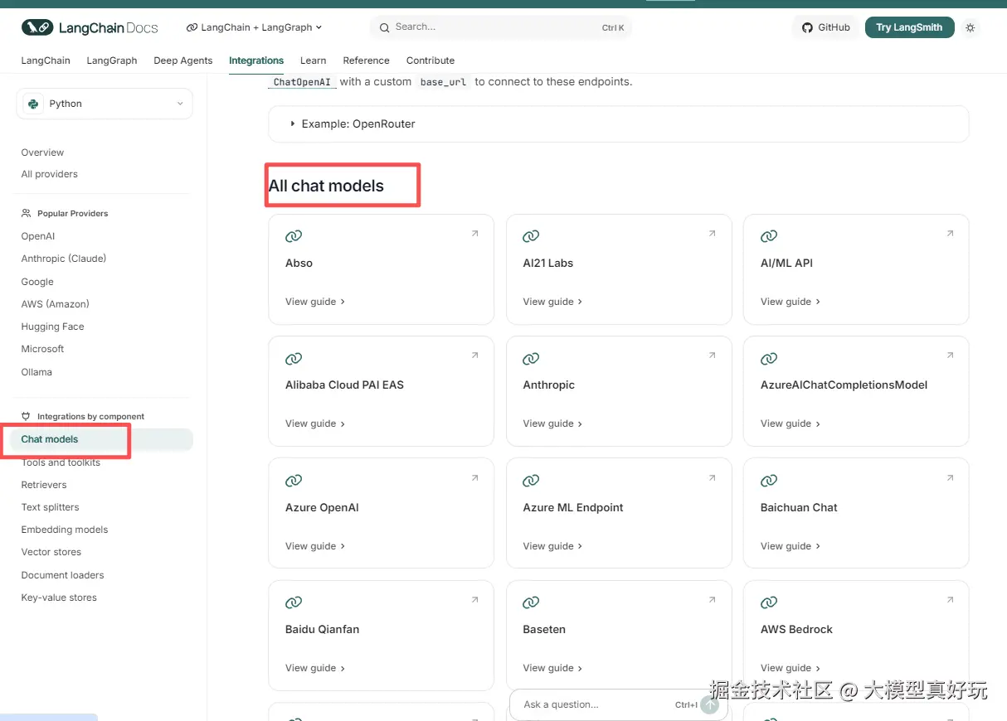Click the link icon on Anthropic card

[x=531, y=359]
